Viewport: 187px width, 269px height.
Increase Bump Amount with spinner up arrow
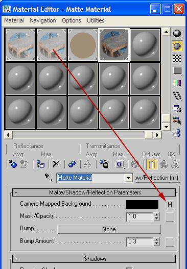pyautogui.click(x=156, y=240)
